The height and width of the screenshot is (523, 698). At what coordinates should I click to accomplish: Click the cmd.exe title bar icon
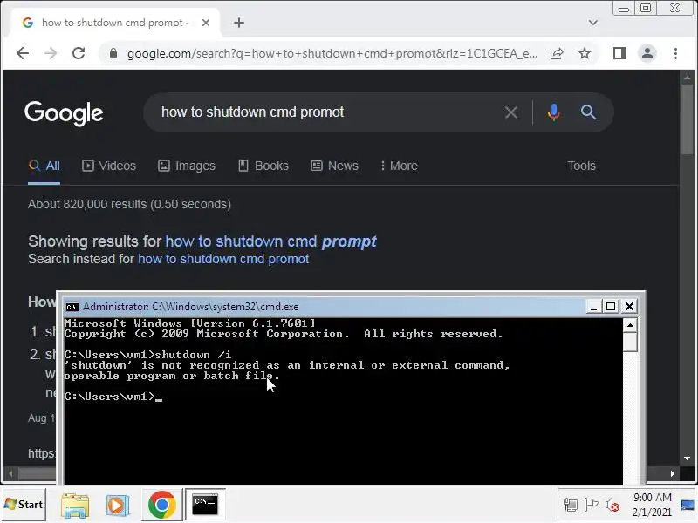pos(72,307)
